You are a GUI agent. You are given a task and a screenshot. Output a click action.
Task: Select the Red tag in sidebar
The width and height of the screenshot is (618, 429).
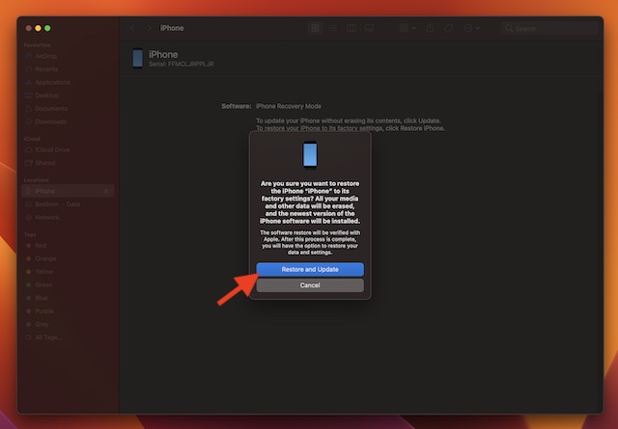[x=42, y=246]
